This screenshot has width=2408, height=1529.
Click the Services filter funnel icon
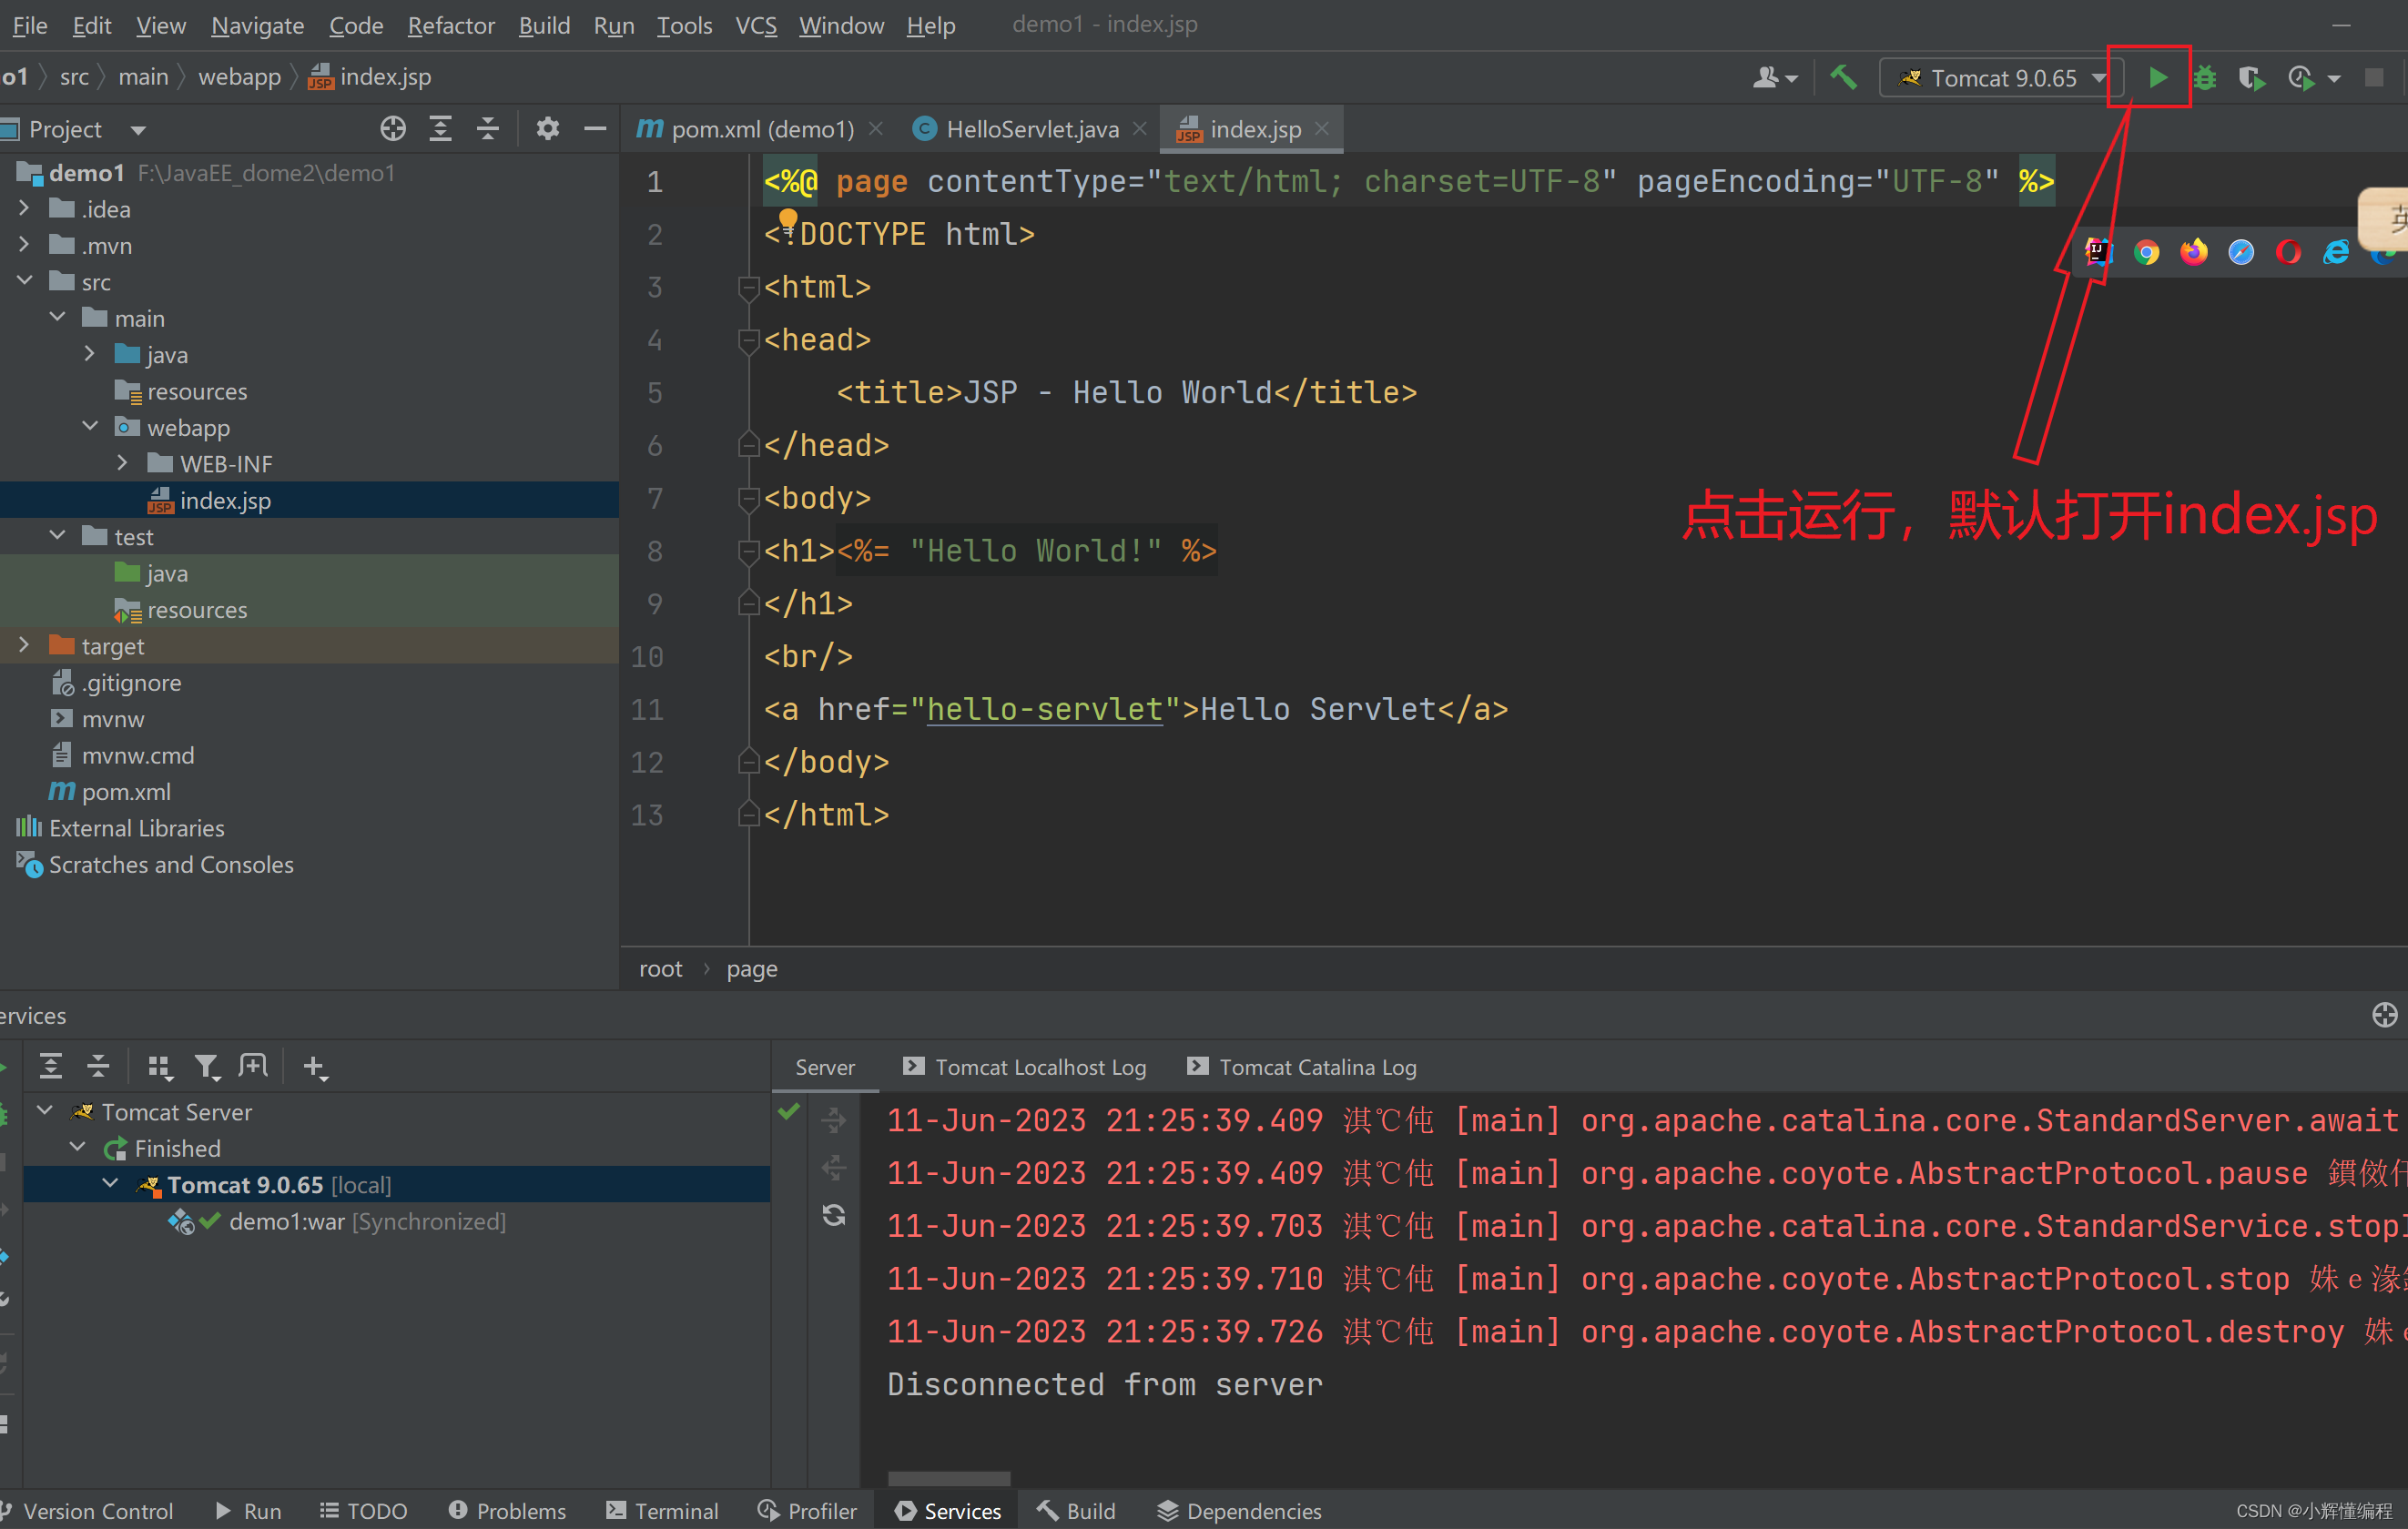pyautogui.click(x=206, y=1067)
